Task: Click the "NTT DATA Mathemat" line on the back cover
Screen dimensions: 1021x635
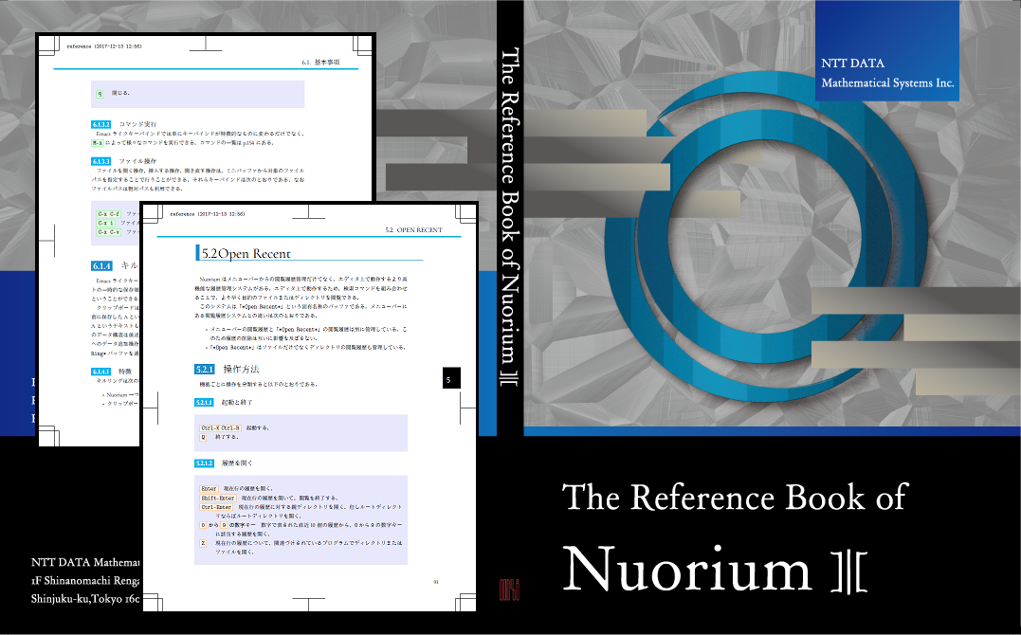Action: click(85, 562)
